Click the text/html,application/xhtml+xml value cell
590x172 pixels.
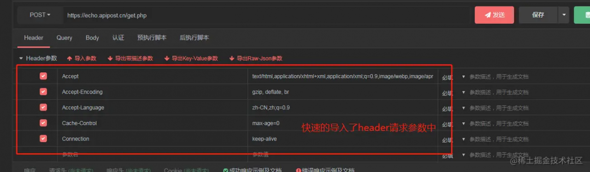(343, 76)
